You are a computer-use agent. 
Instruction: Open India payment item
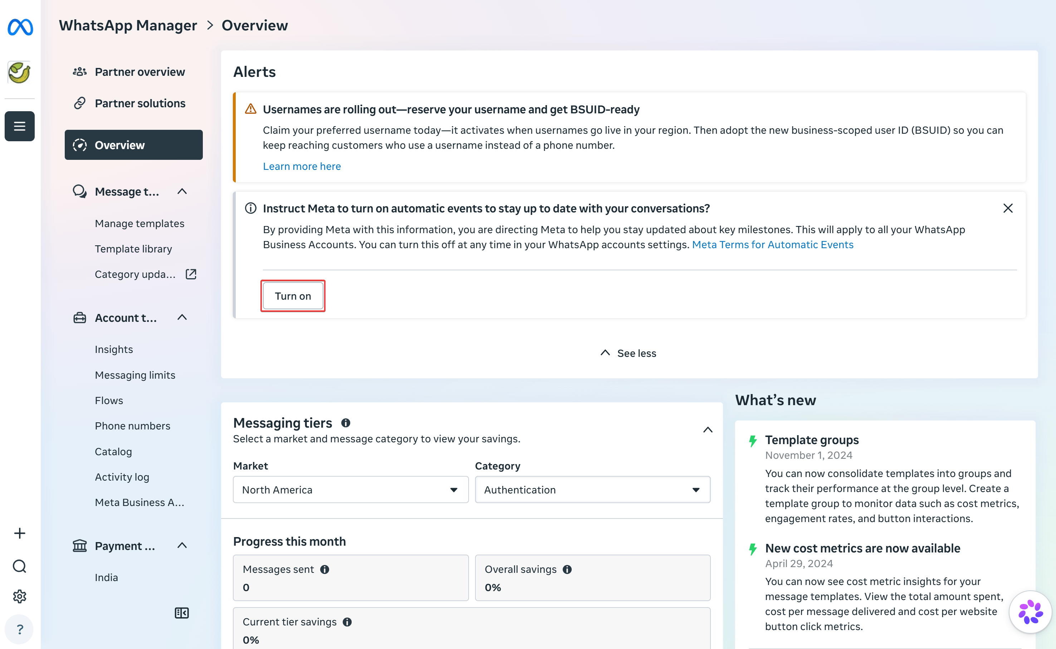click(x=107, y=577)
